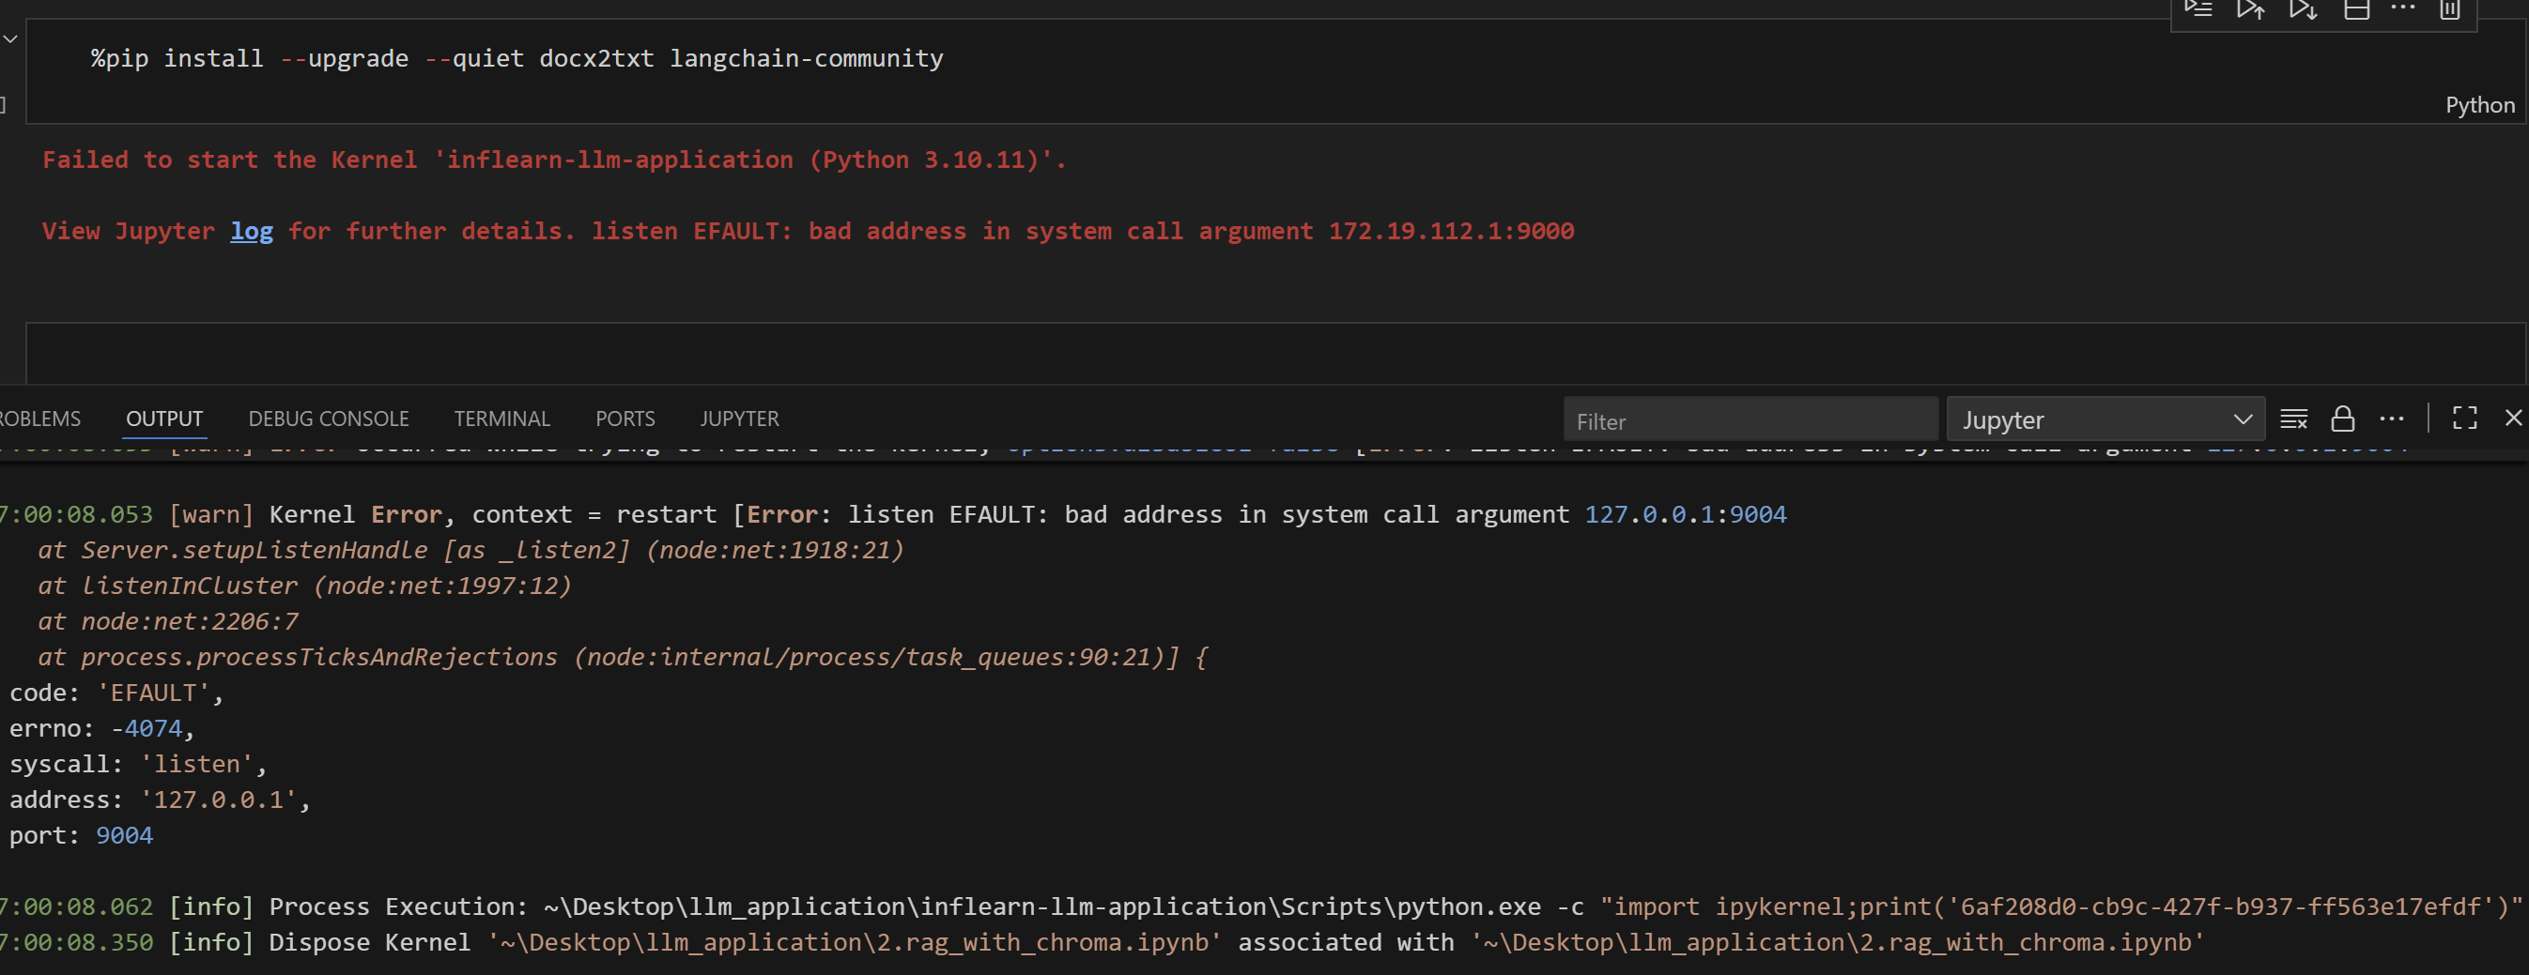Maximize the panel size icon
Screen dimensions: 2529x975
tap(2464, 419)
